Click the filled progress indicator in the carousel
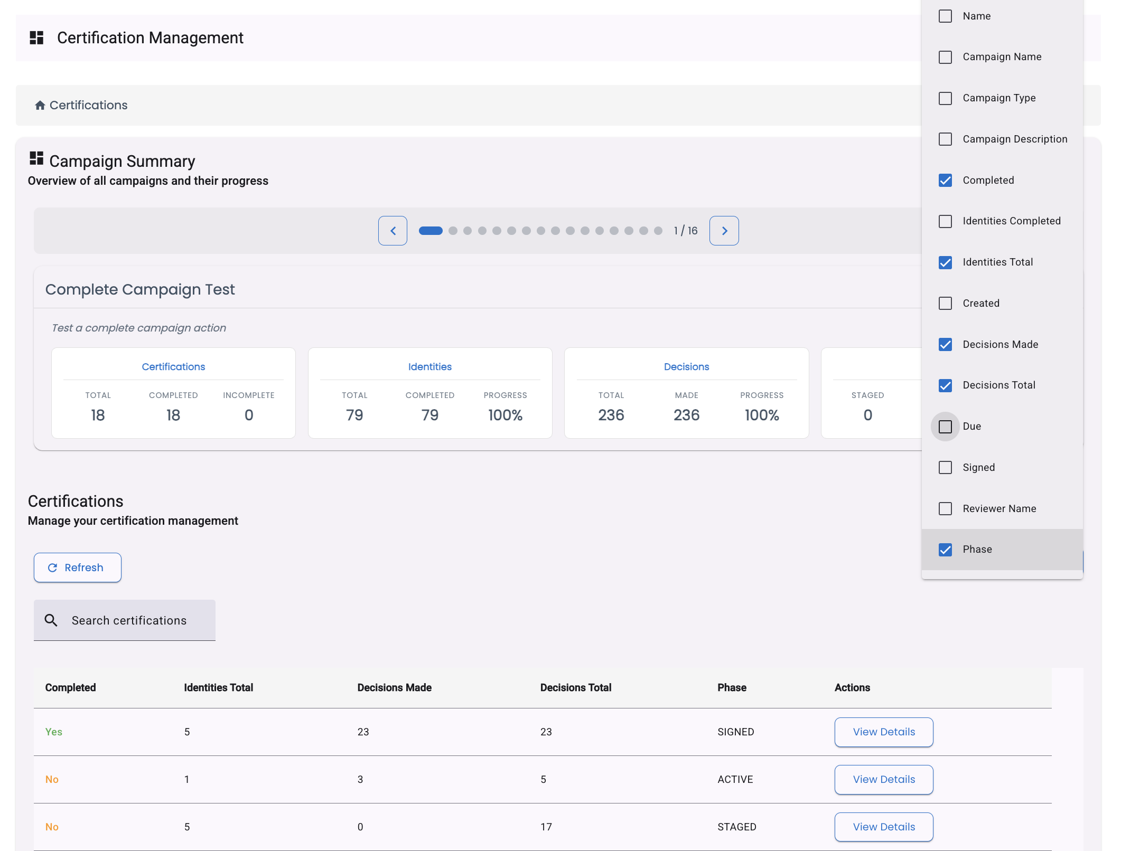Viewport: 1121px width, 851px height. (x=431, y=231)
